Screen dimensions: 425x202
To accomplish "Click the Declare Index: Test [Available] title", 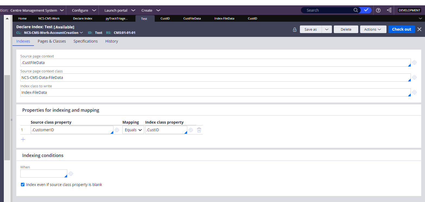I will (x=45, y=27).
